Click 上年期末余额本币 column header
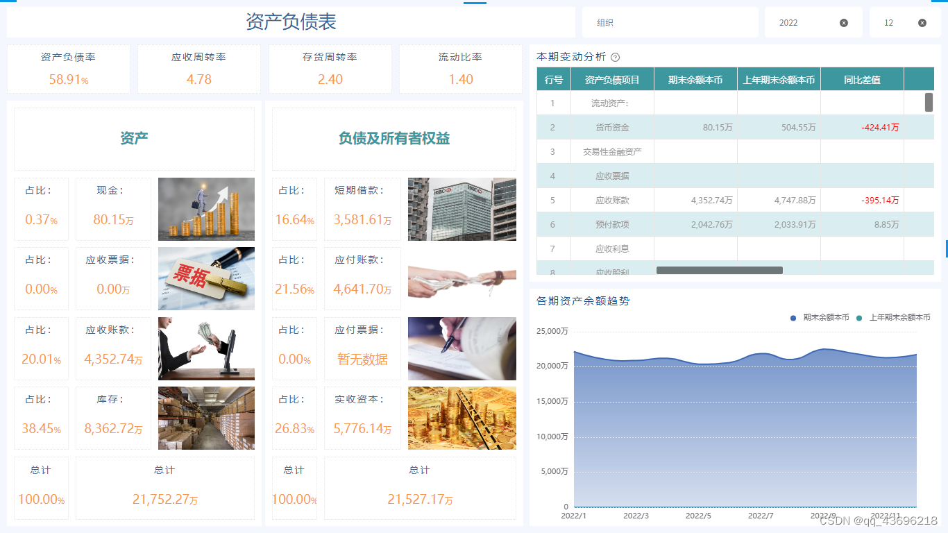Image resolution: width=948 pixels, height=533 pixels. coord(779,79)
